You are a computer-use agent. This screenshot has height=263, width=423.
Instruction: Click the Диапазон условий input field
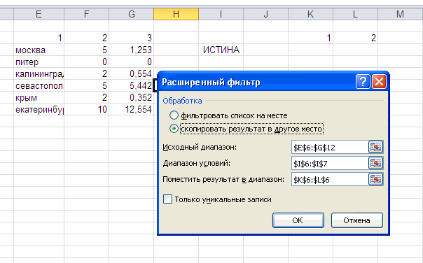click(330, 163)
